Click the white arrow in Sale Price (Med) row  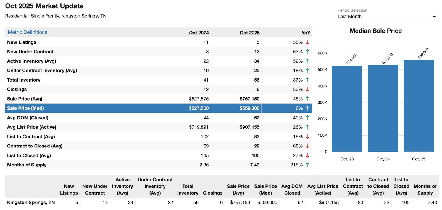click(307, 108)
